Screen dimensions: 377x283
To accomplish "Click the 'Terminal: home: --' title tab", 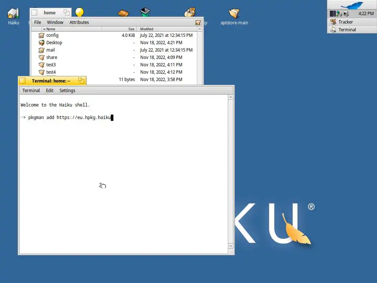I will click(51, 81).
